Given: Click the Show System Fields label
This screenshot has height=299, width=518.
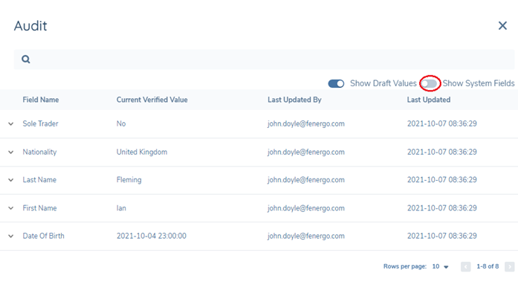Looking at the screenshot, I should pyautogui.click(x=479, y=84).
